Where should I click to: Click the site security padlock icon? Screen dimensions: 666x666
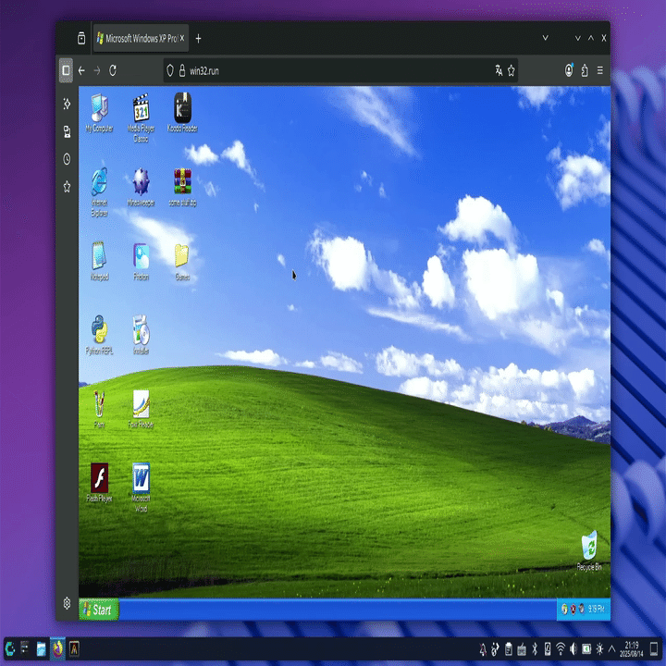pyautogui.click(x=182, y=70)
